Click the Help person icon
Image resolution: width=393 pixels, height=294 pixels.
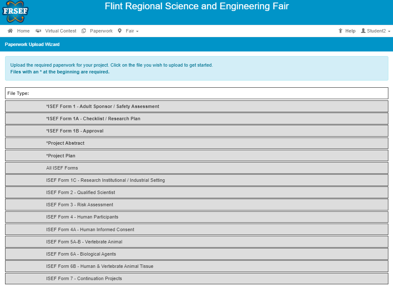click(x=340, y=31)
